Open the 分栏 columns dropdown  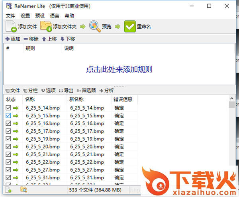31,91
